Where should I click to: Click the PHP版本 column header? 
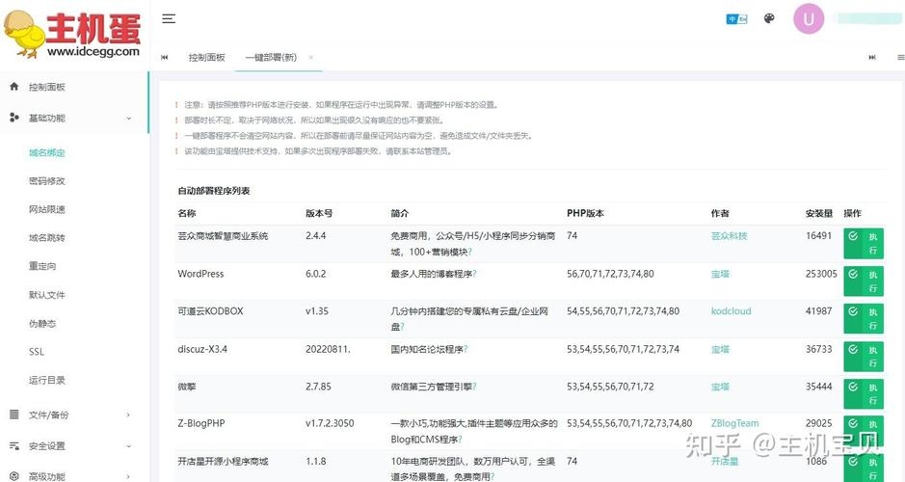[585, 213]
